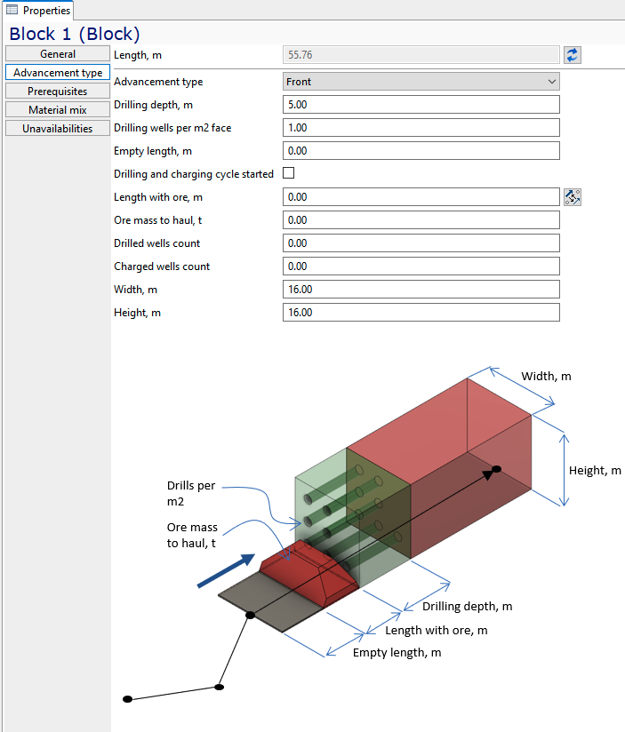Open the Advancement type dropdown
The width and height of the screenshot is (625, 732).
pos(421,82)
